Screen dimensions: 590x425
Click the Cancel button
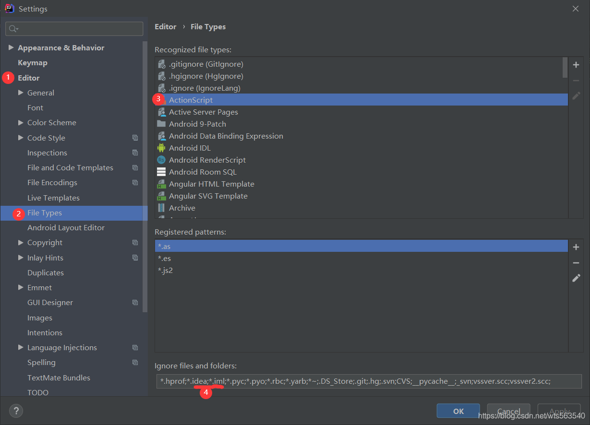(x=509, y=411)
